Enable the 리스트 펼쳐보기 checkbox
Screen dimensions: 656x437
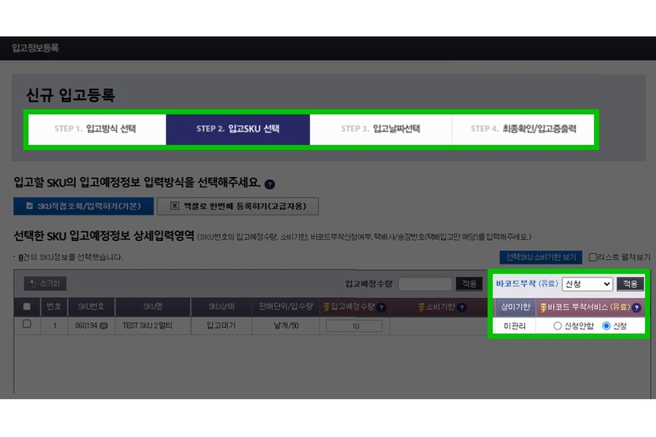tap(593, 257)
